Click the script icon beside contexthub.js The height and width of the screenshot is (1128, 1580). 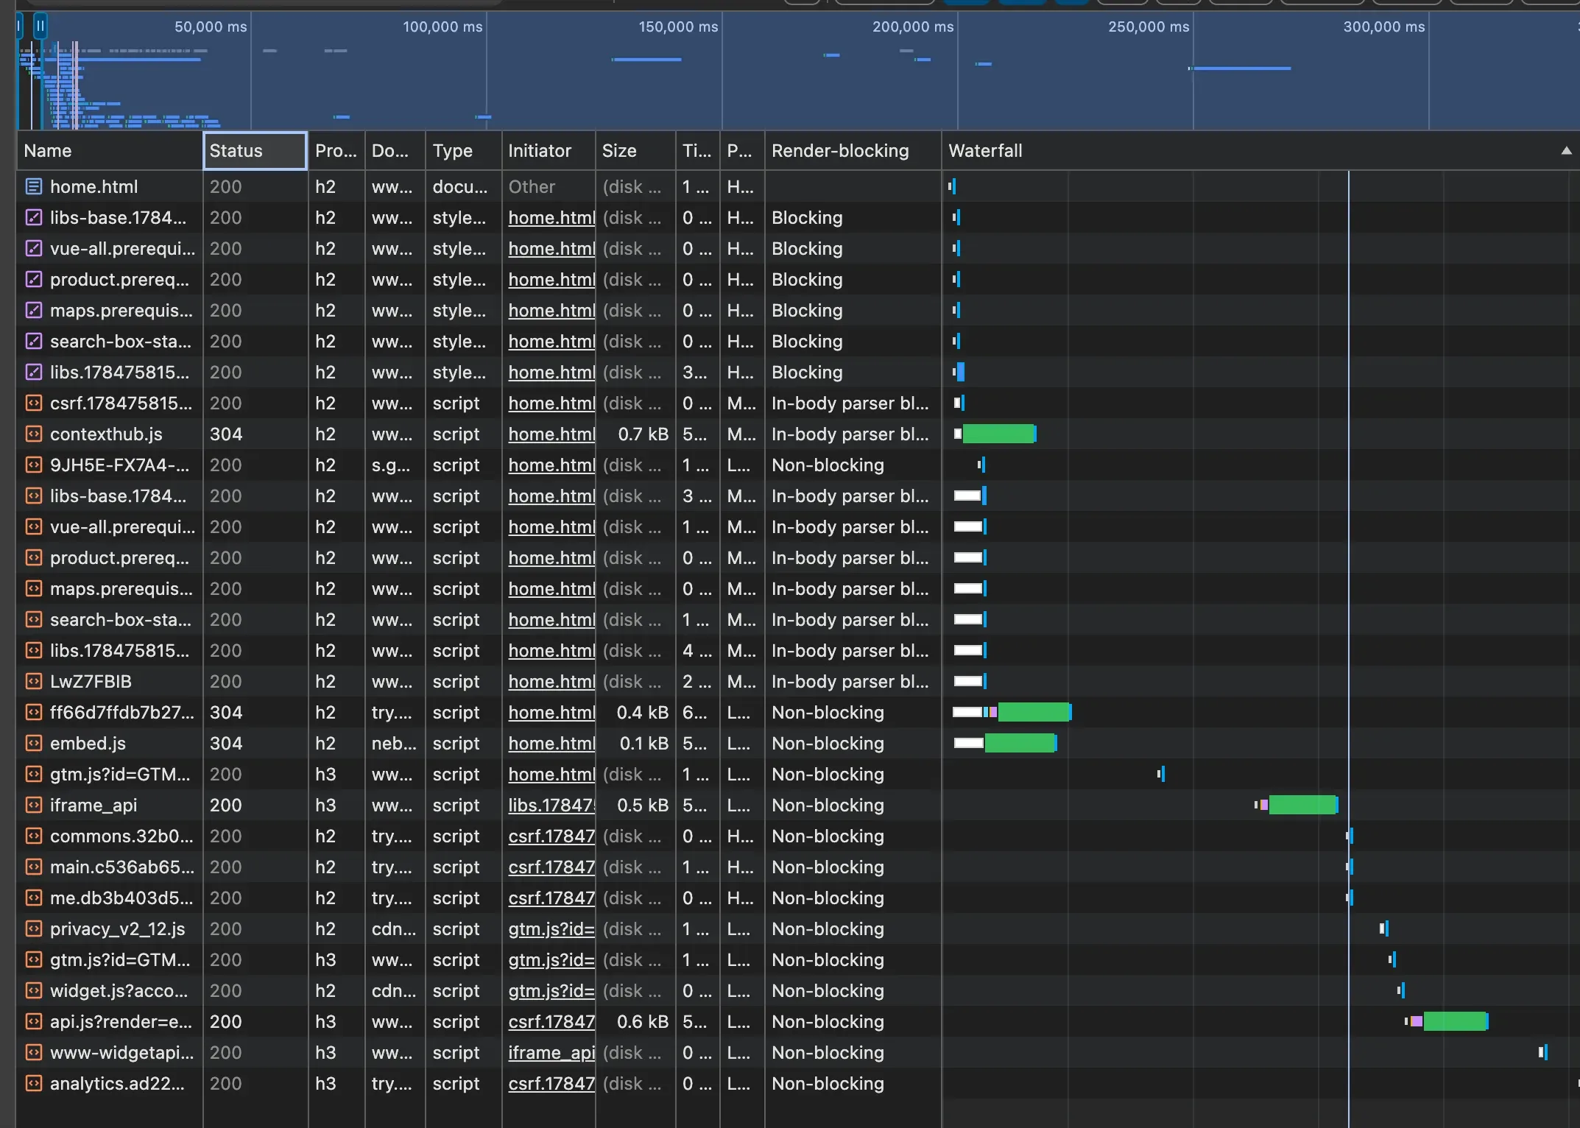[x=33, y=434]
